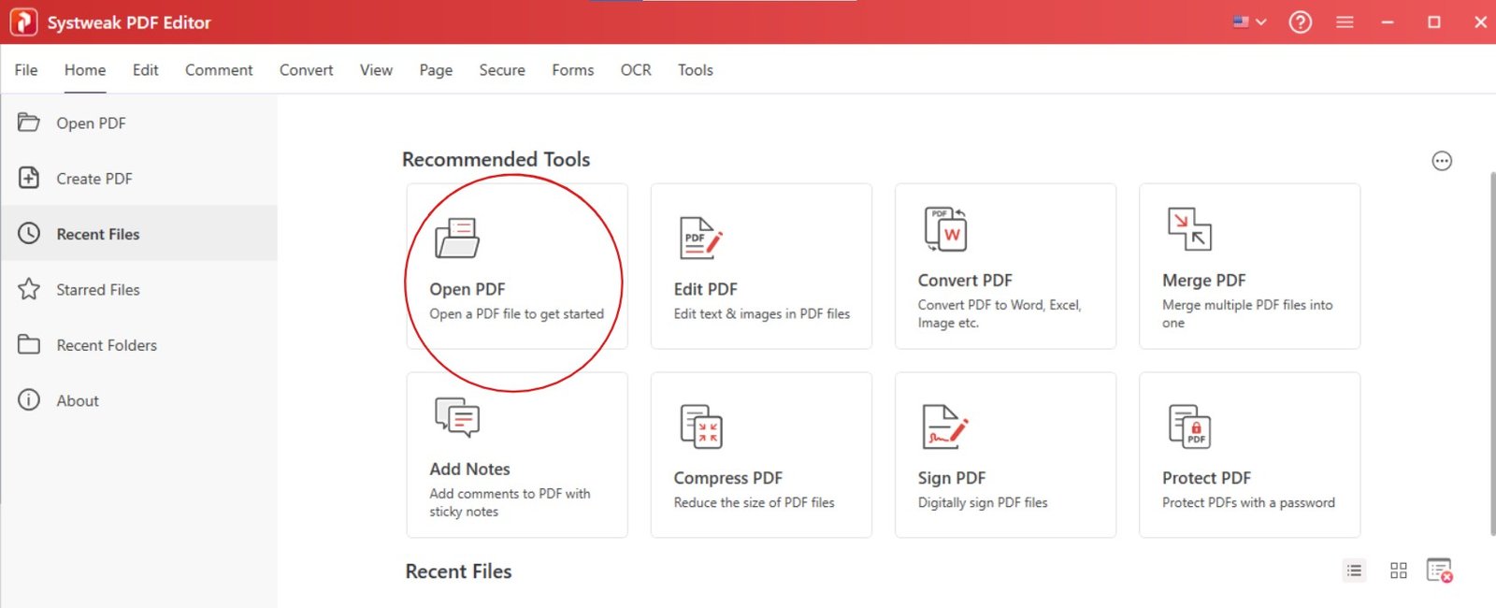Click the Protect PDF card icon
The width and height of the screenshot is (1496, 608).
coord(1189,427)
